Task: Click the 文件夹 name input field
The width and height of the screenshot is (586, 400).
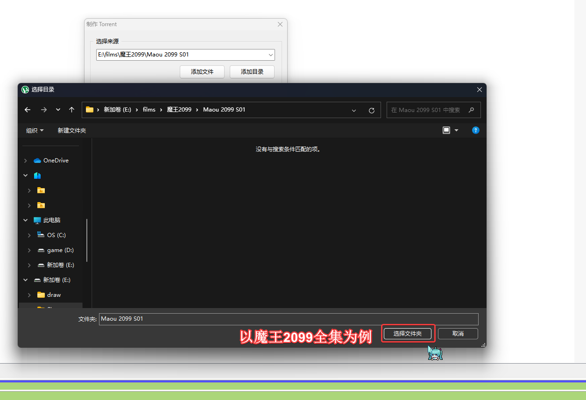Action: coord(289,319)
